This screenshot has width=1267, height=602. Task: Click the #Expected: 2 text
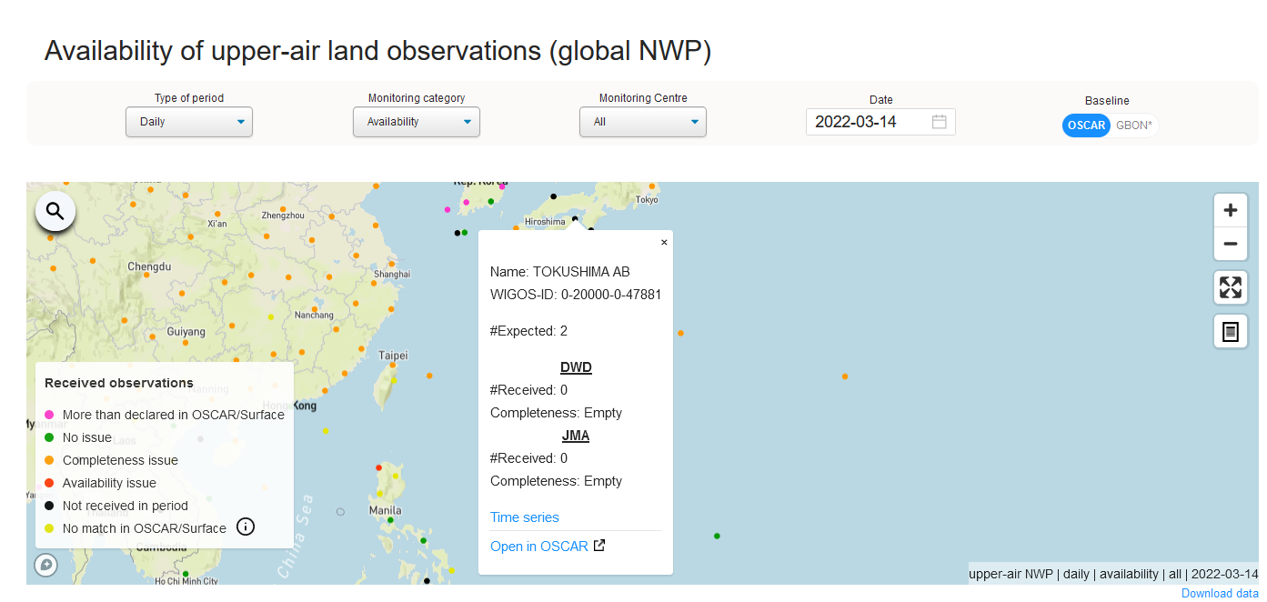[528, 331]
